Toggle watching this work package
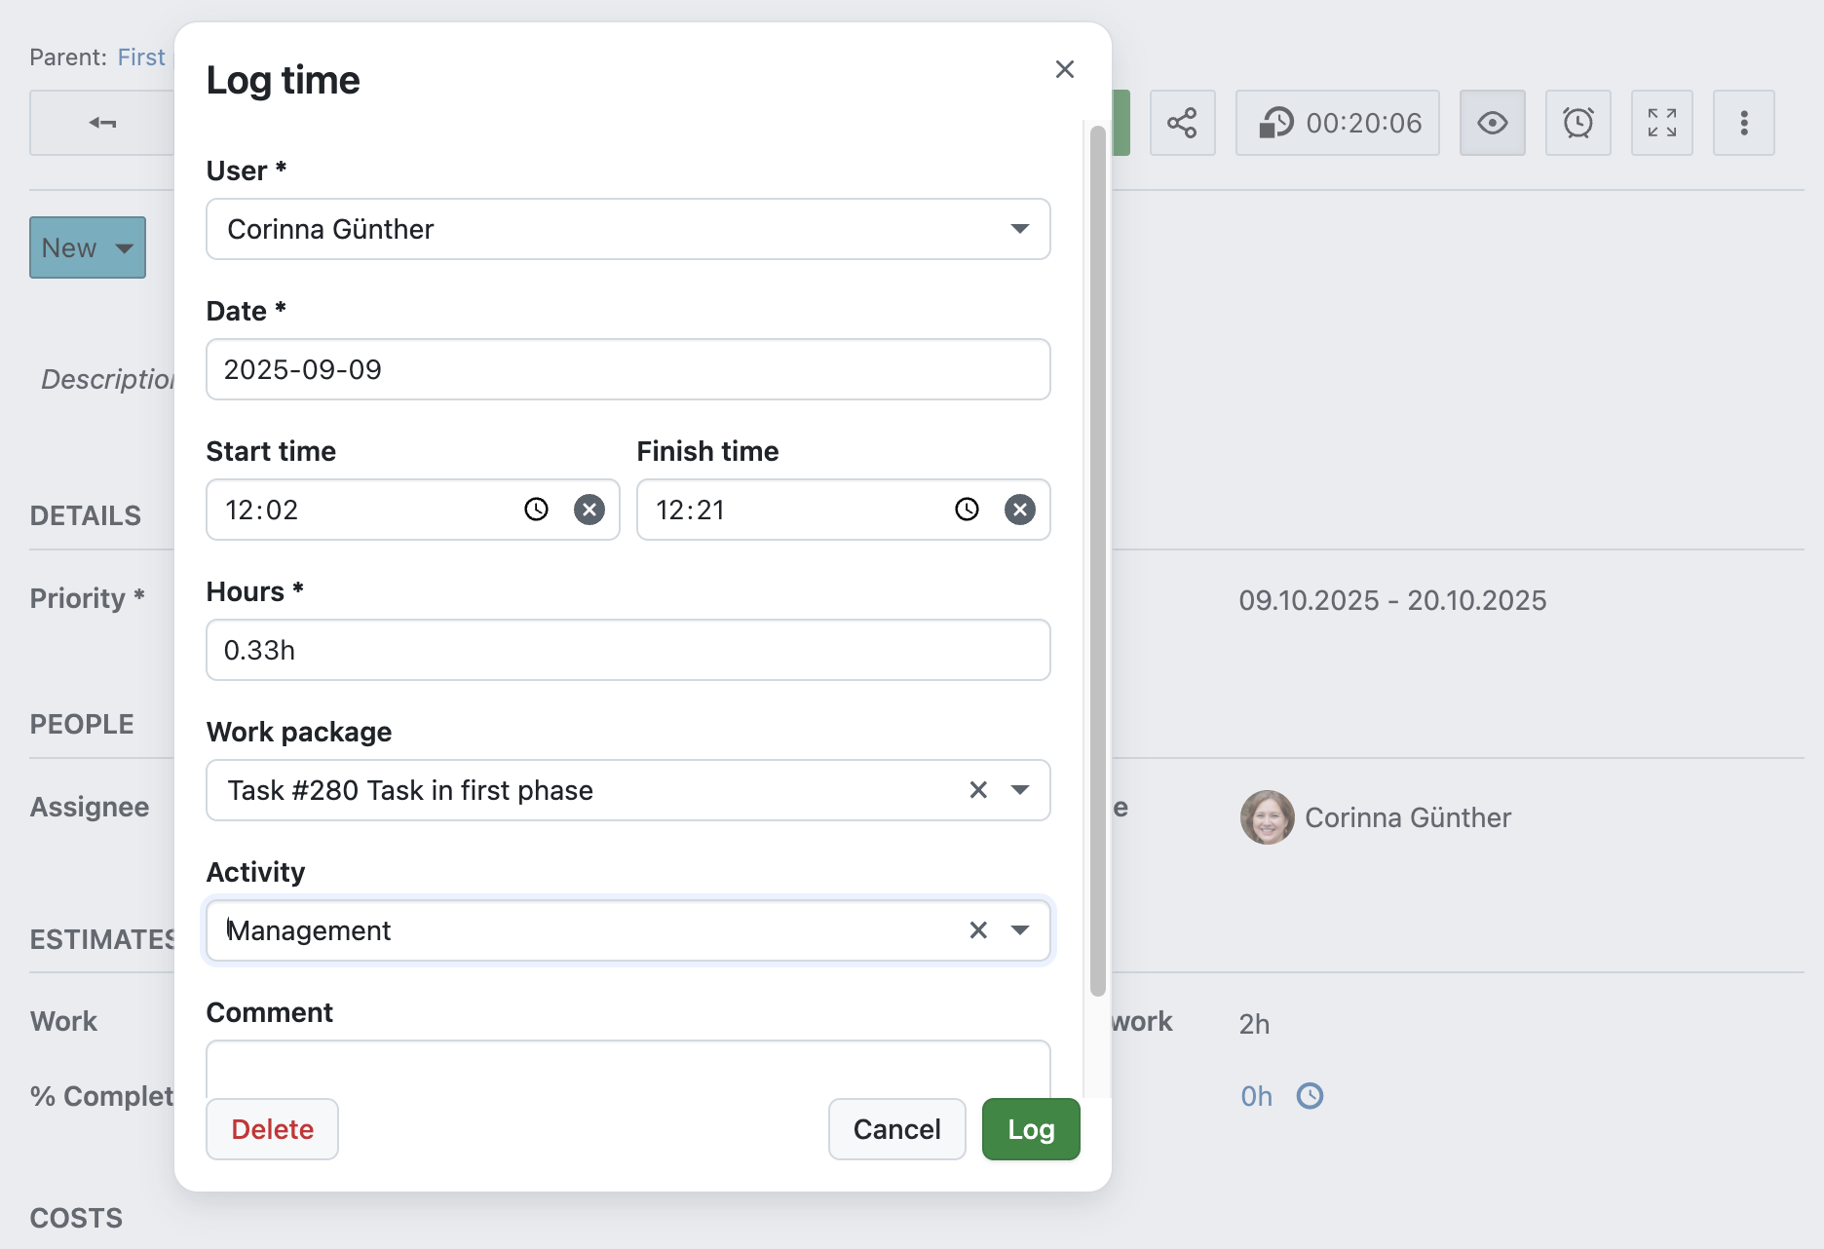The image size is (1824, 1249). coord(1492,123)
